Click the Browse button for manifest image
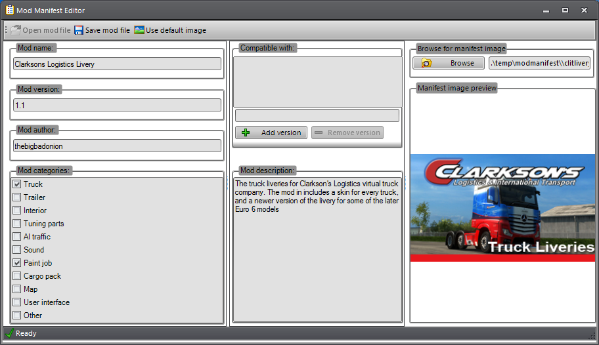This screenshot has height=345, width=599. coord(449,63)
